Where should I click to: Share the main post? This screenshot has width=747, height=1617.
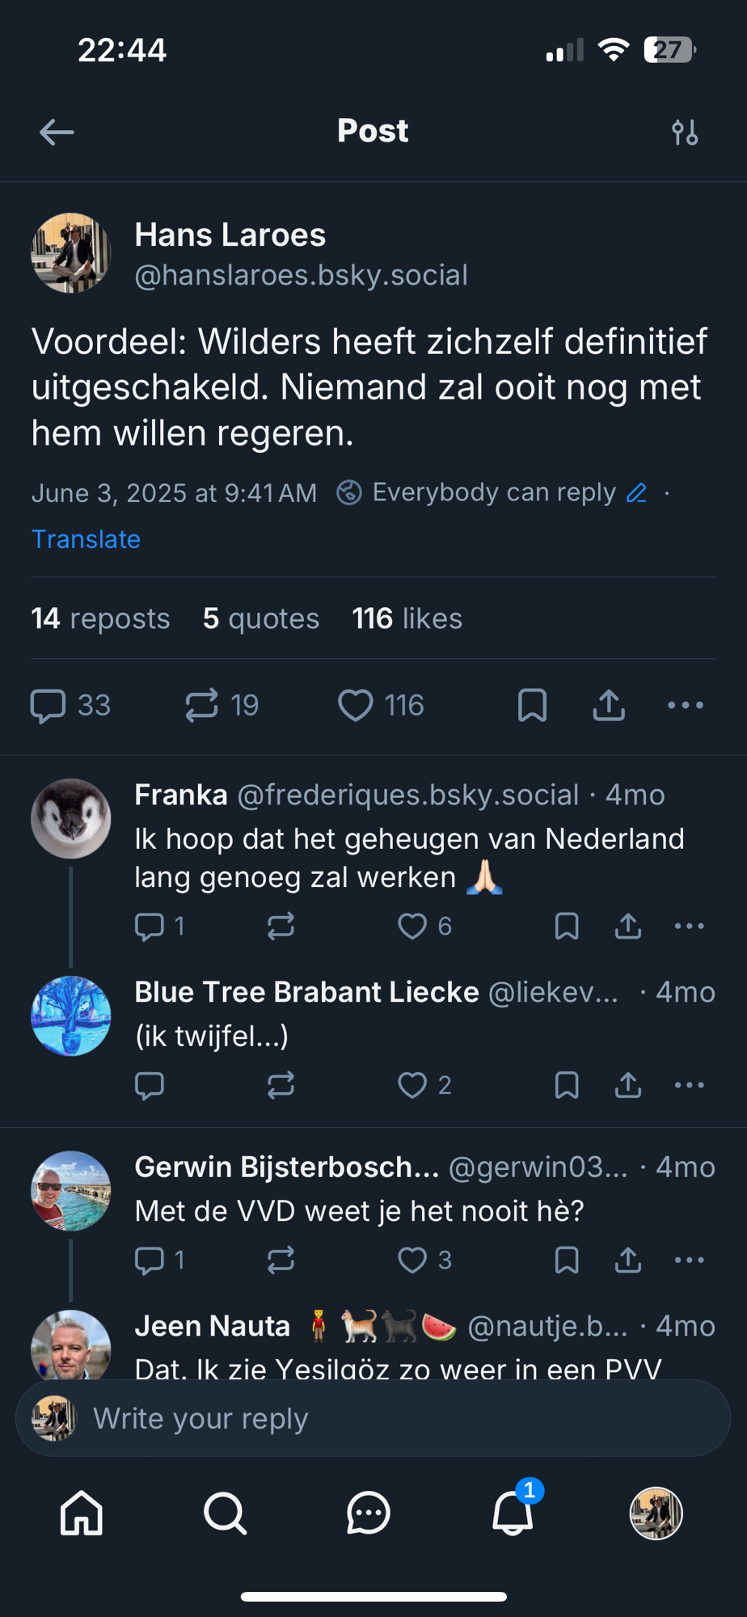[609, 705]
